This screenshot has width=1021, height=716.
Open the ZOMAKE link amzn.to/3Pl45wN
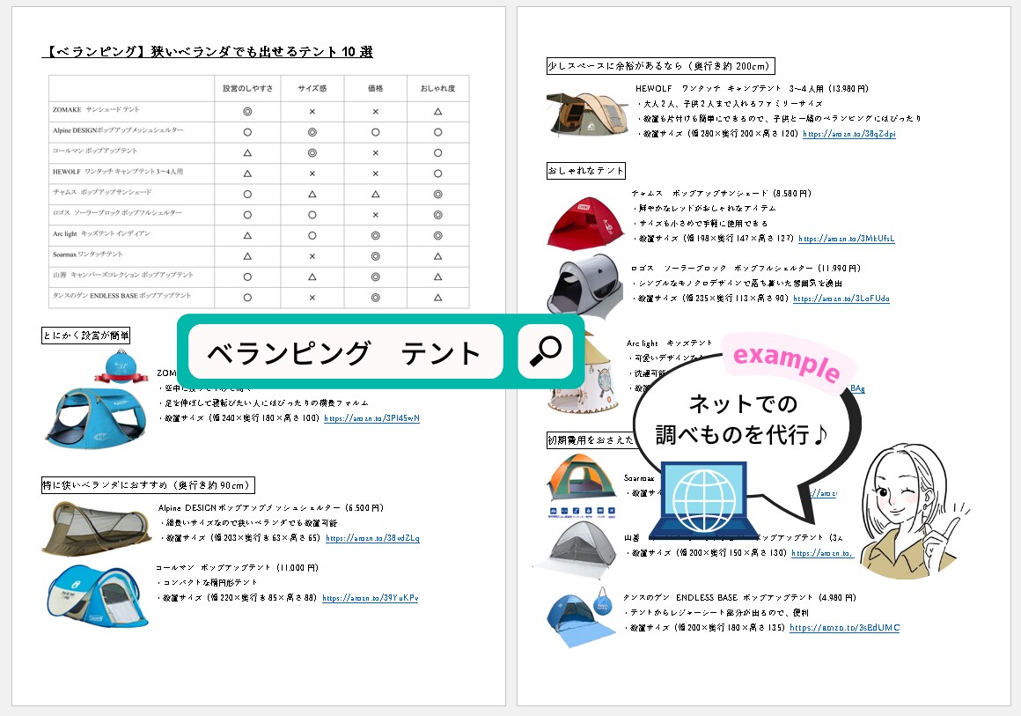371,418
